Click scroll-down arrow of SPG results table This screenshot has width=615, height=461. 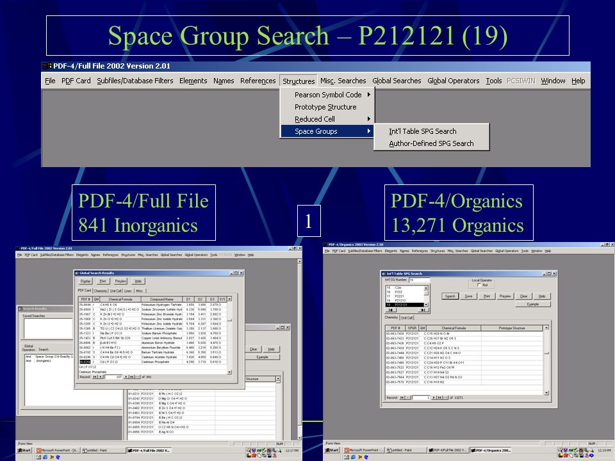pyautogui.click(x=546, y=392)
